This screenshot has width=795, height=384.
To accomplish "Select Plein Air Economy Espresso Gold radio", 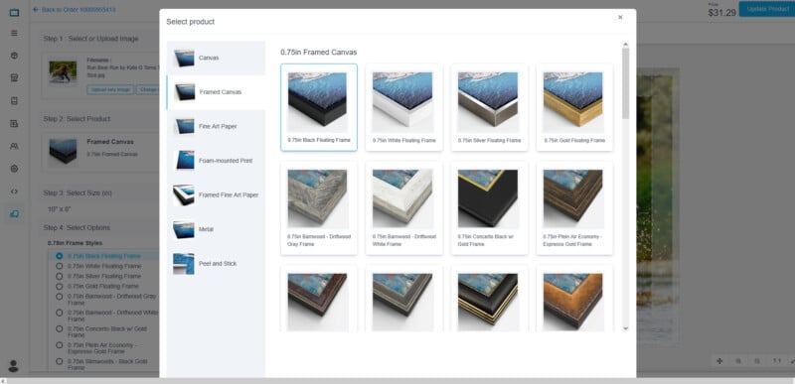I will pos(60,345).
